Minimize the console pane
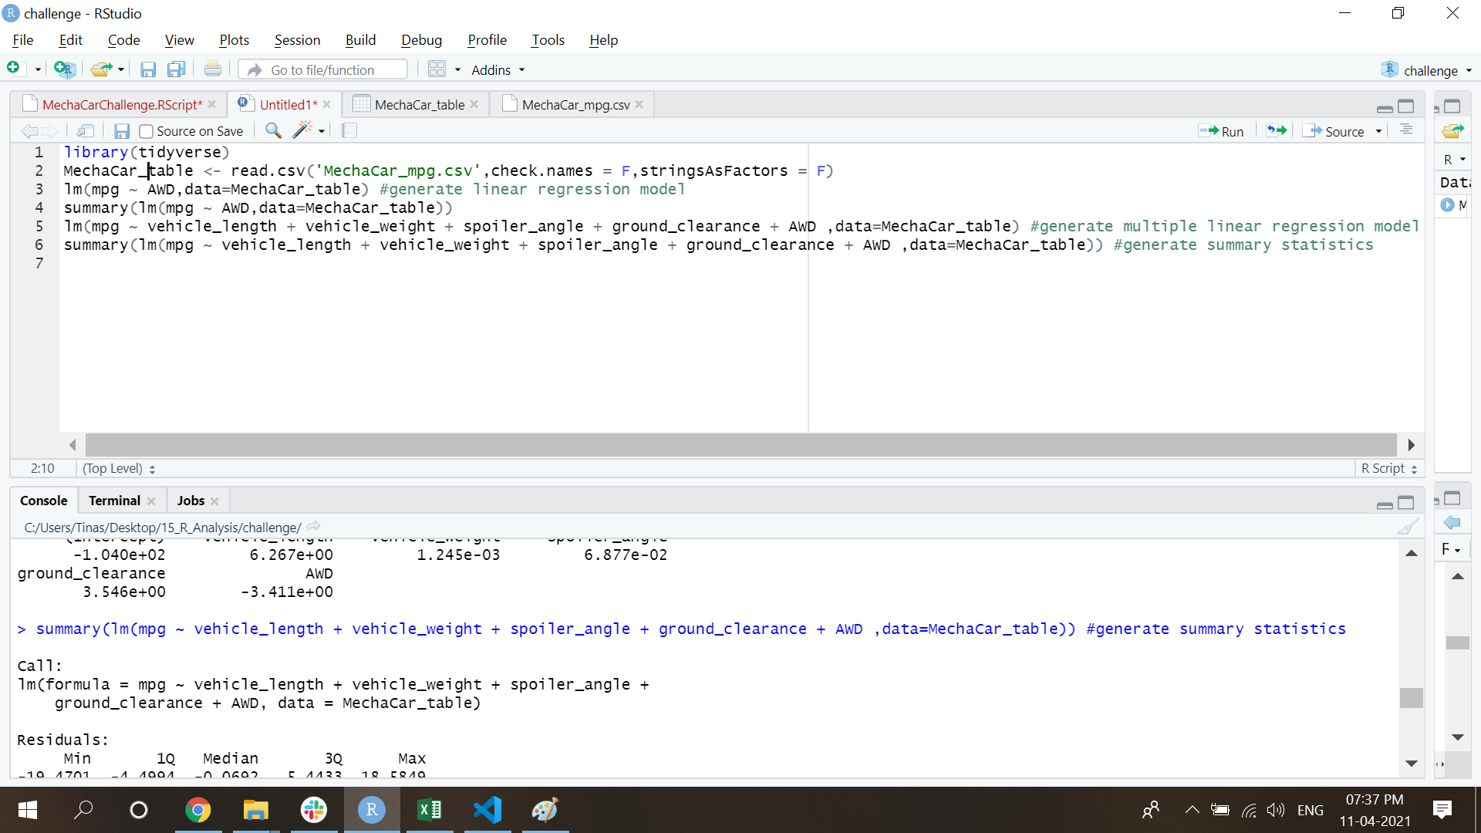 1385,504
